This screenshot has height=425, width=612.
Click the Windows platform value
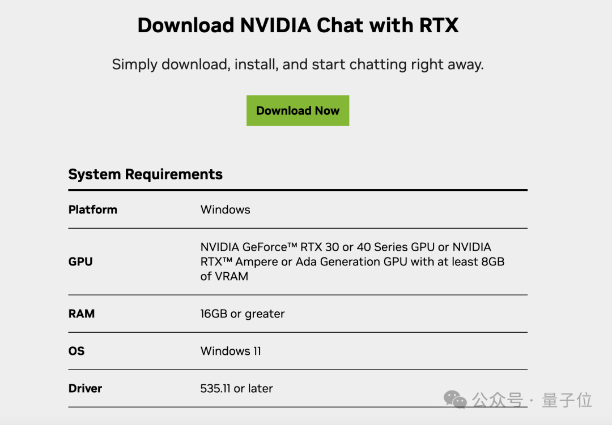(225, 210)
